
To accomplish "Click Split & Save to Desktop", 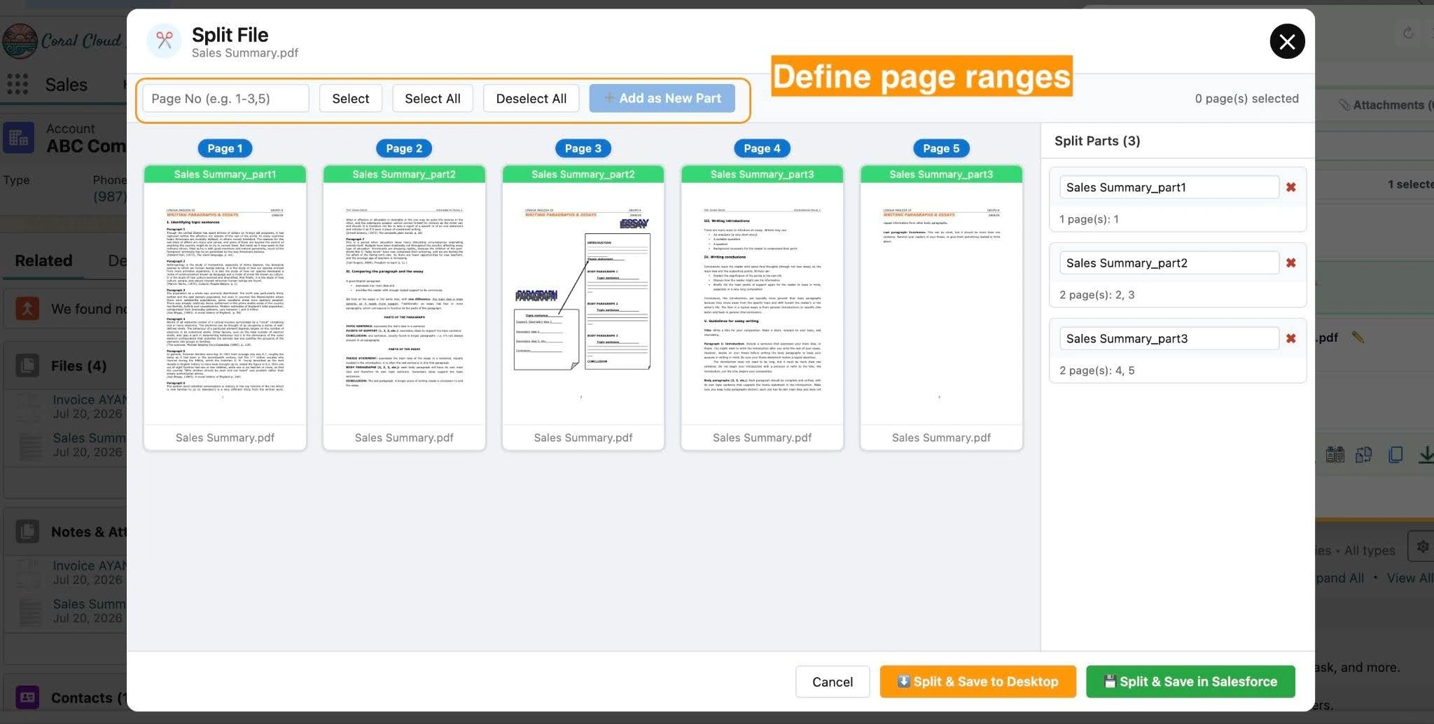I will [977, 681].
